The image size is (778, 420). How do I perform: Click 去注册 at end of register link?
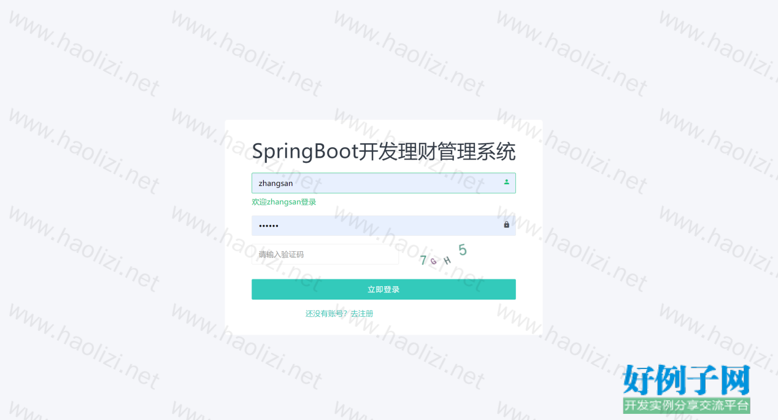361,314
